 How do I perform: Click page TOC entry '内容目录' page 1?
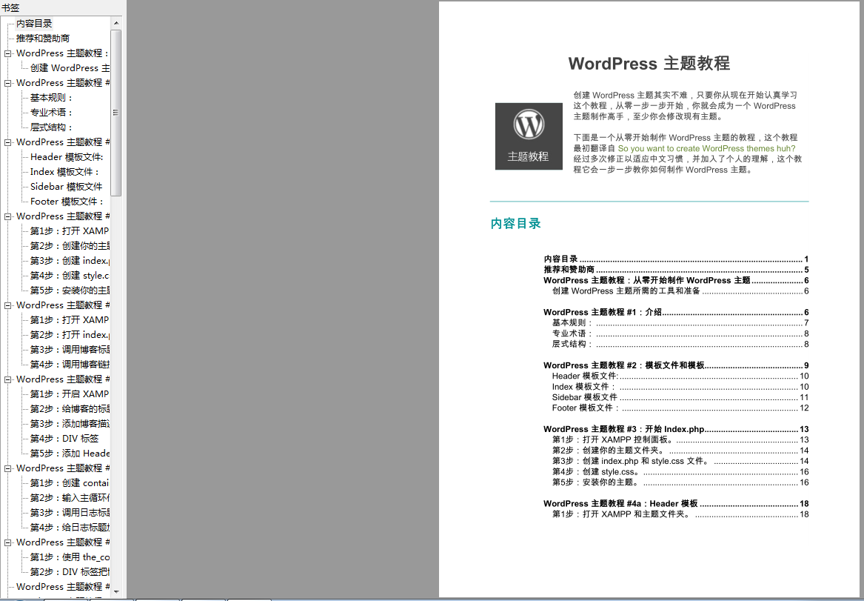coord(676,259)
